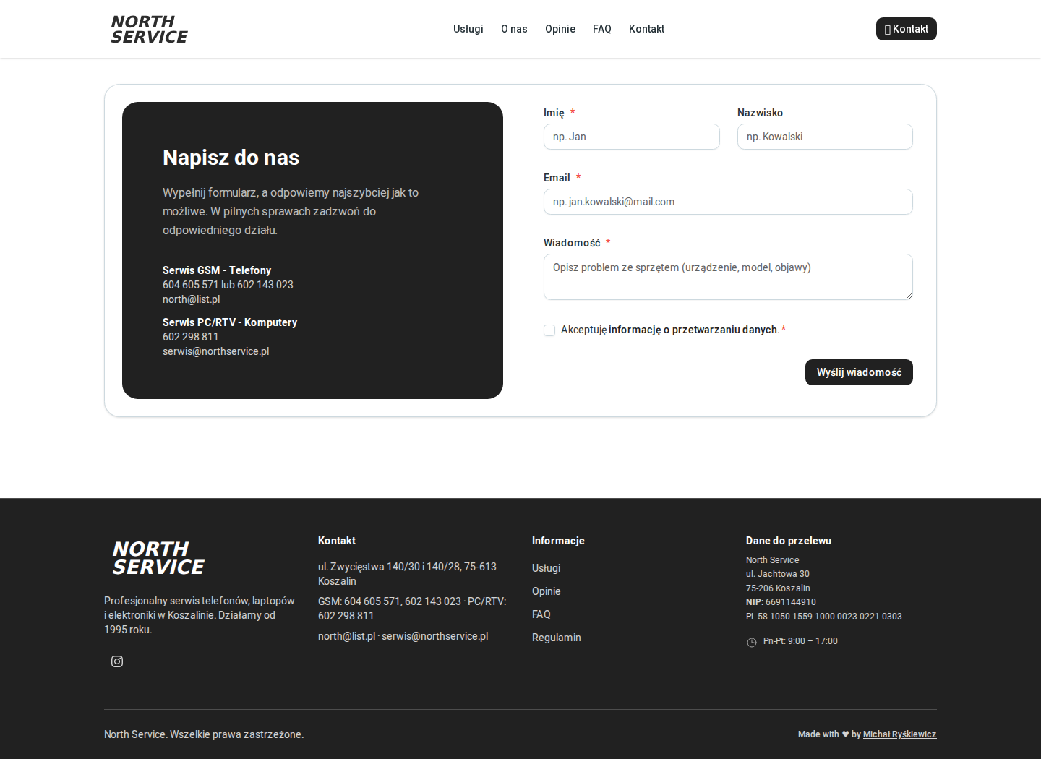Click 'Serwis GSM - Telefony' heading
The image size is (1041, 759).
click(217, 270)
